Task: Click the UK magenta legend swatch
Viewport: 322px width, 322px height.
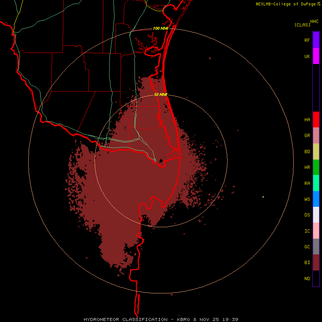Action: 316,56
